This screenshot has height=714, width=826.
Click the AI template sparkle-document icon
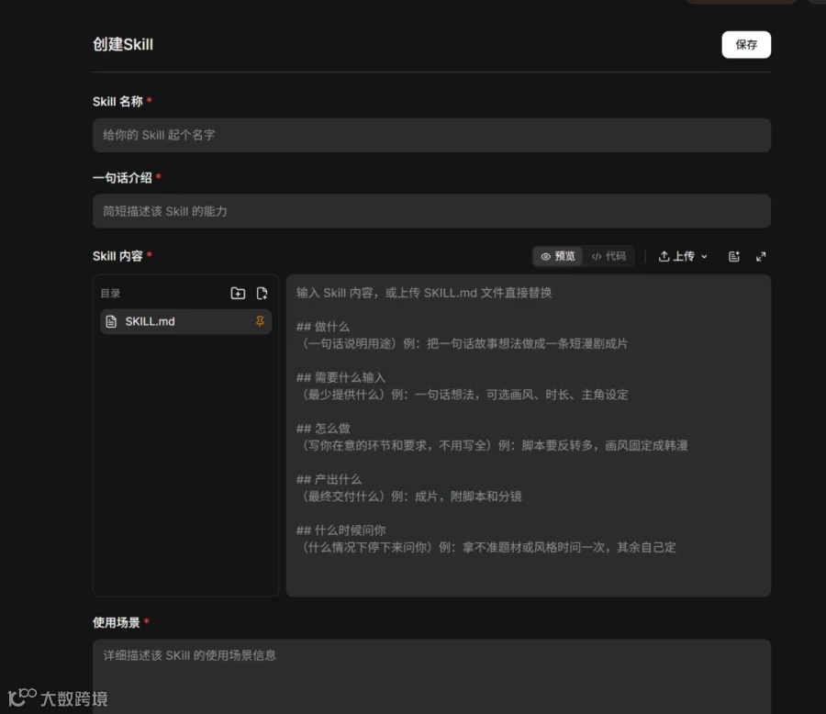pyautogui.click(x=734, y=257)
